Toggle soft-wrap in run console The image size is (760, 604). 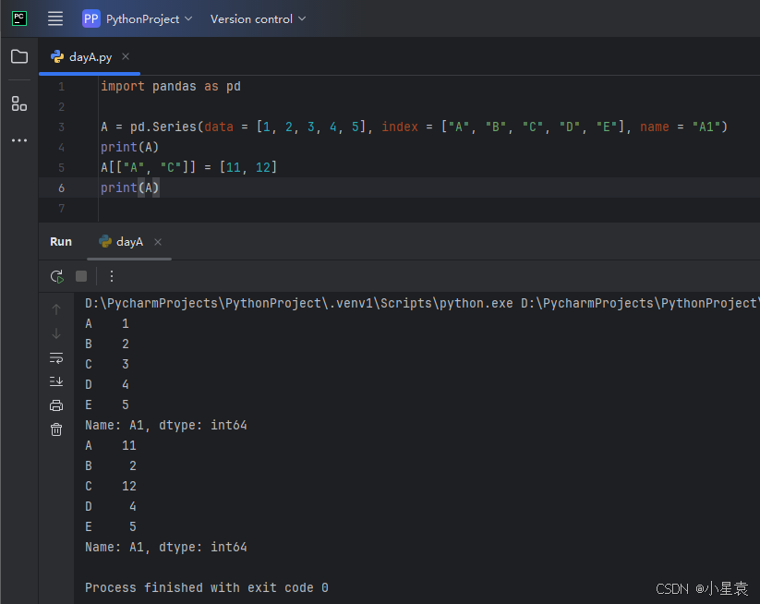pos(56,357)
